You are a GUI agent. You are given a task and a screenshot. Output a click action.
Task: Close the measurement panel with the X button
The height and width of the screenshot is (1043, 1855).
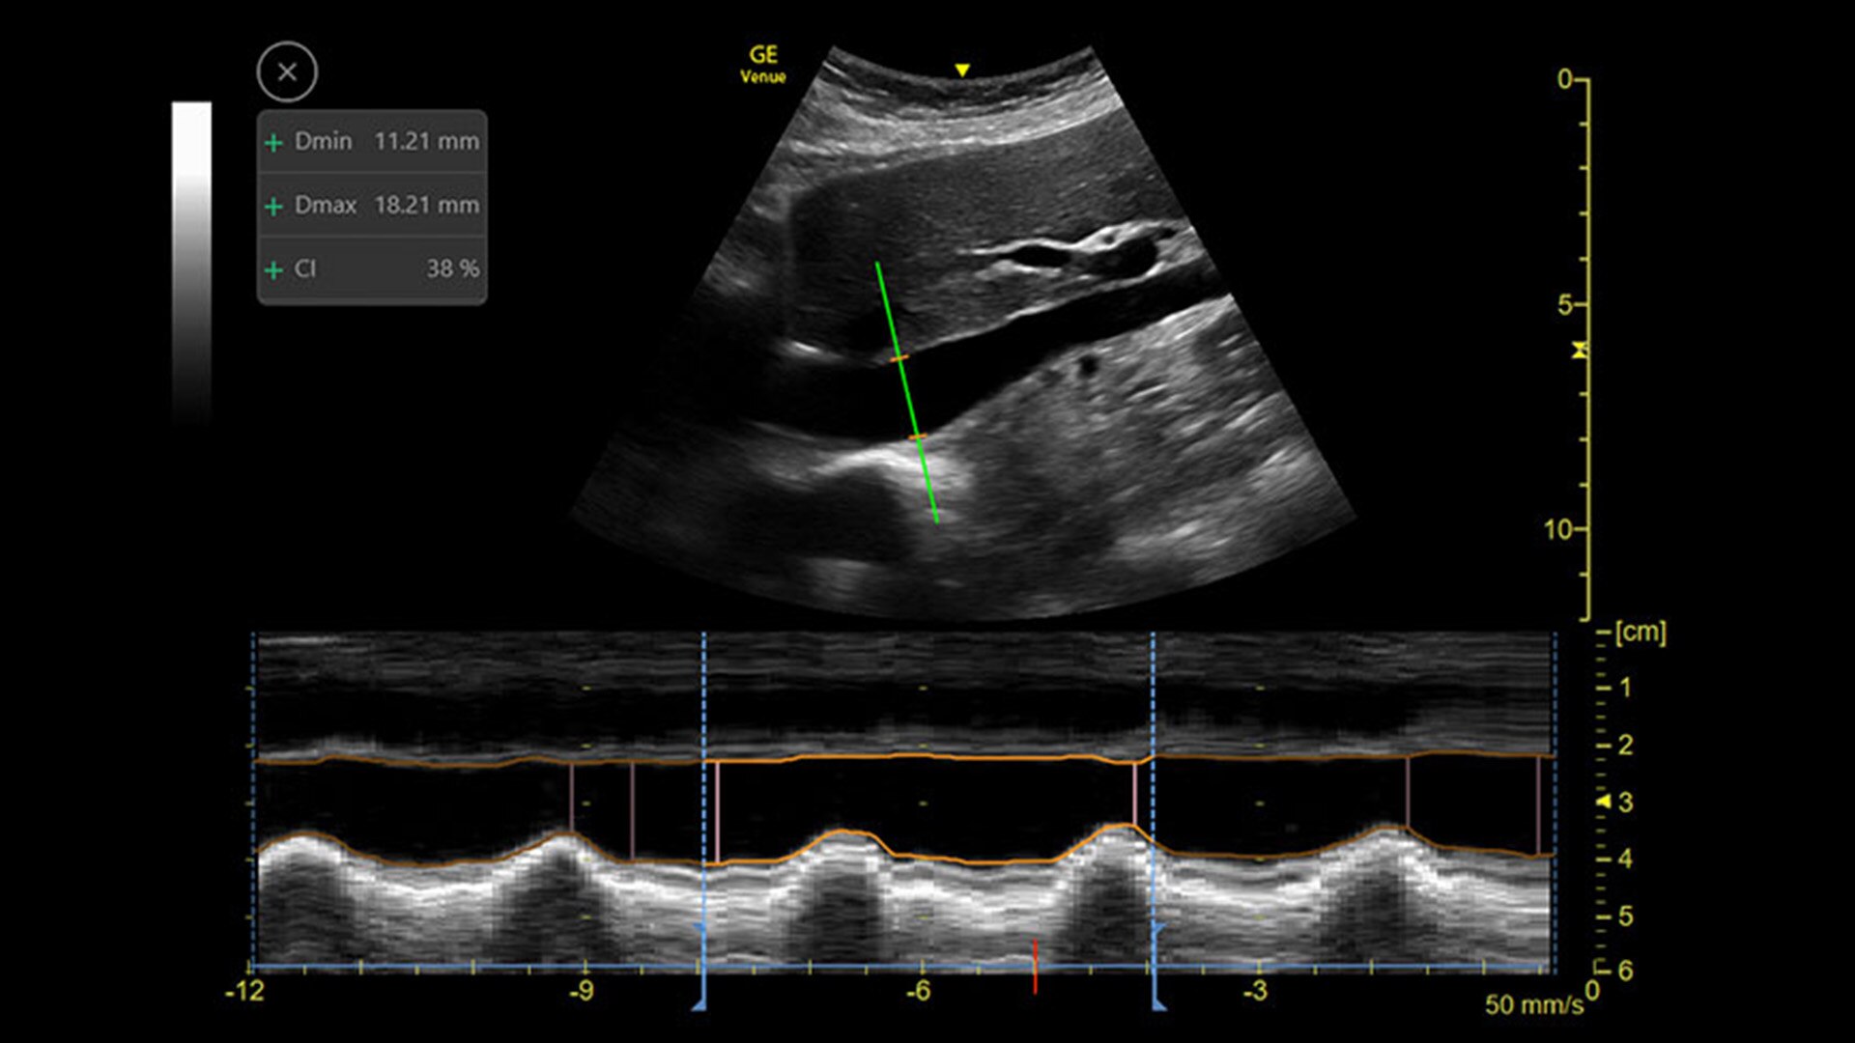coord(287,72)
